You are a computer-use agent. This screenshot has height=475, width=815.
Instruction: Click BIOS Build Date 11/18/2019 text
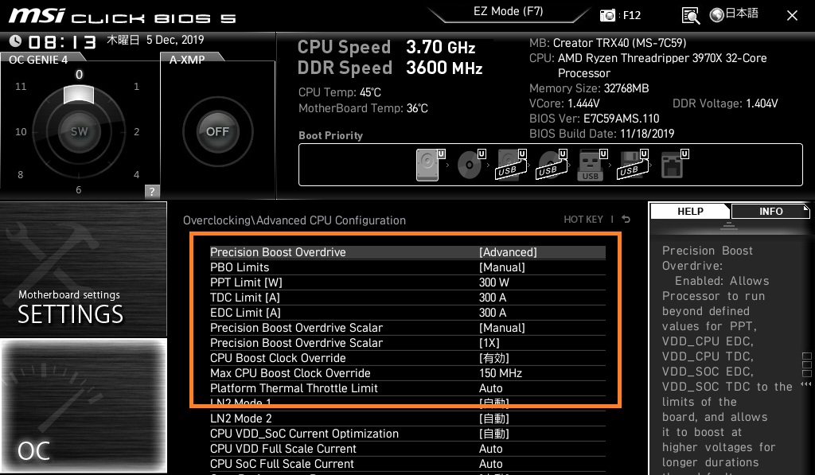pos(602,134)
